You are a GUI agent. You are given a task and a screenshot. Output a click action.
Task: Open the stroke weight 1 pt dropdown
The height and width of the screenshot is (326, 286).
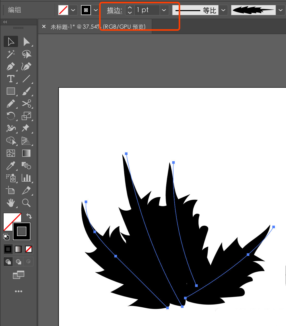[x=164, y=10]
